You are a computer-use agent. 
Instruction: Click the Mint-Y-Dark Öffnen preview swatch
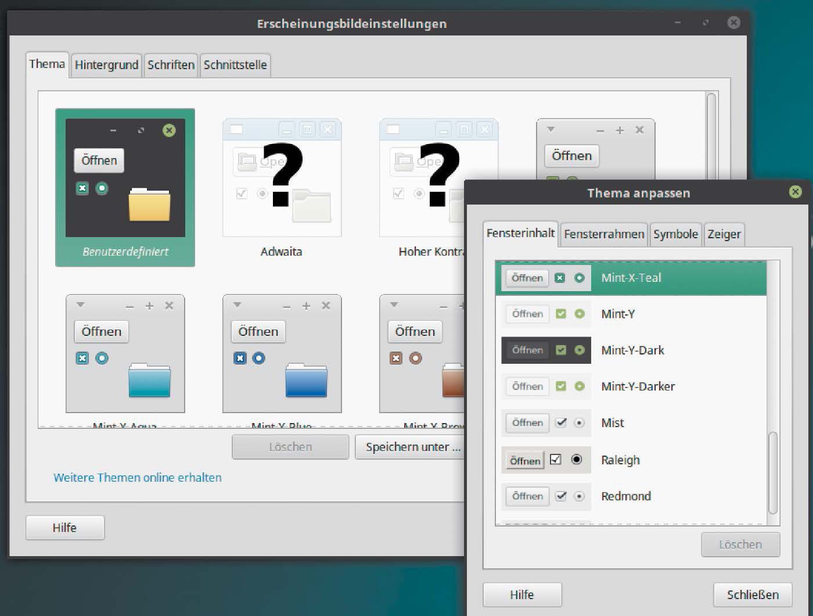pos(527,350)
